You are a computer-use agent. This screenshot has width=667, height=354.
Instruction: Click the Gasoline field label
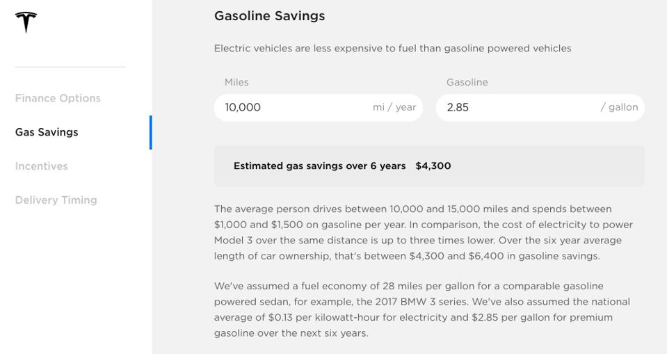click(x=467, y=82)
